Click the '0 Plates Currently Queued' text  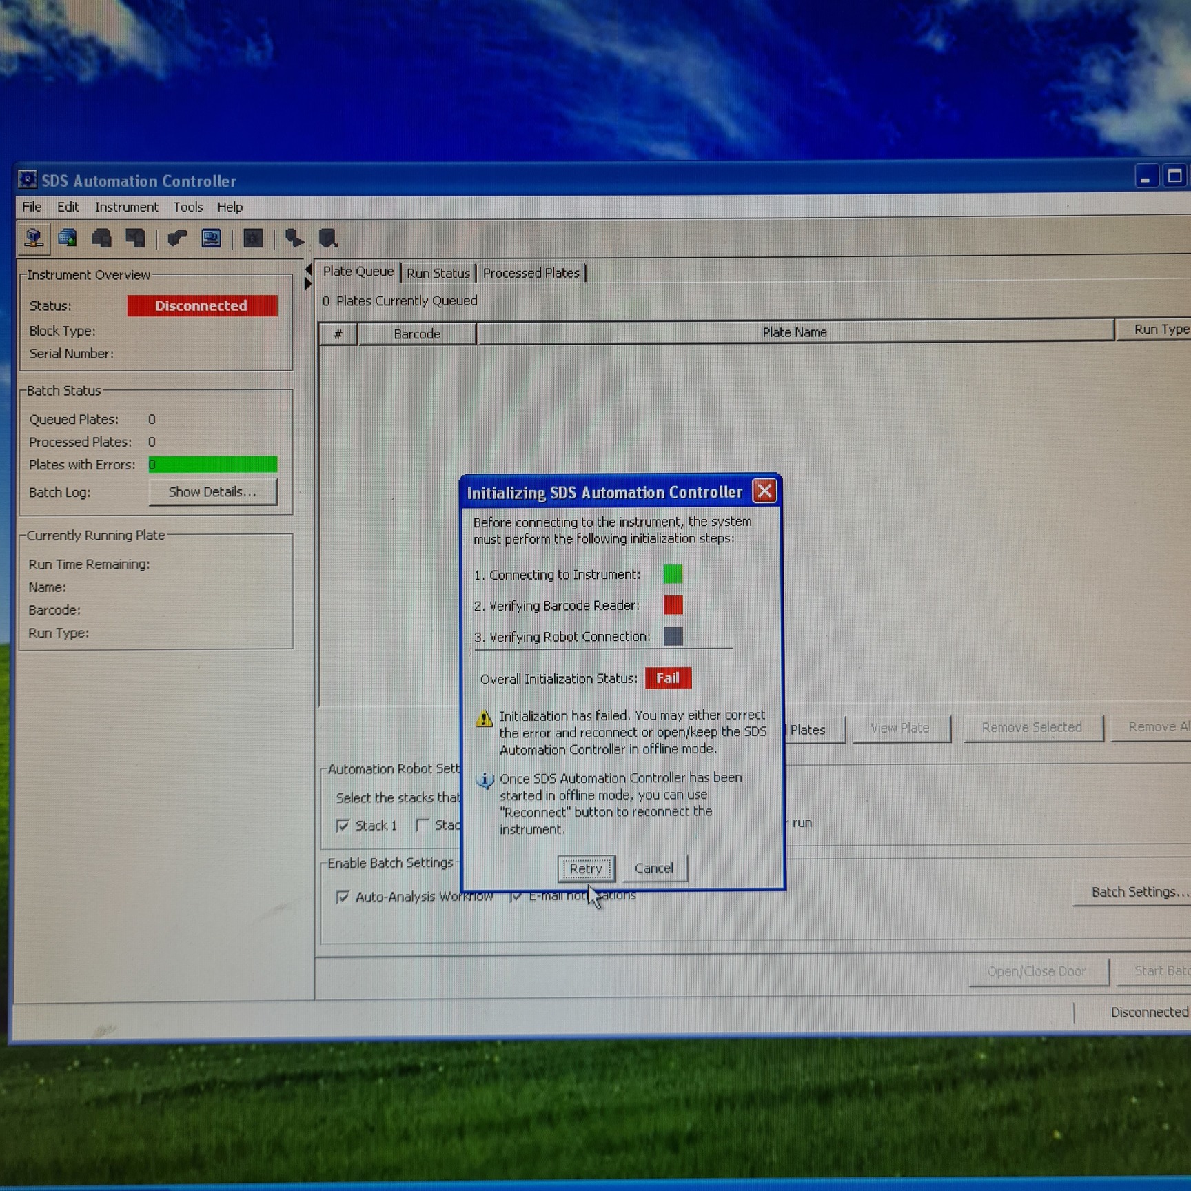coord(400,301)
